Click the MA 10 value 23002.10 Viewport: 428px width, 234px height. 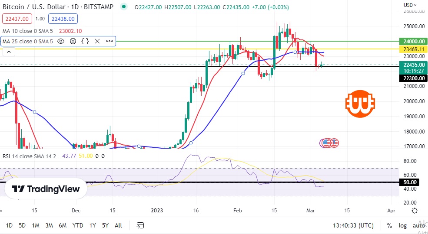70,31
